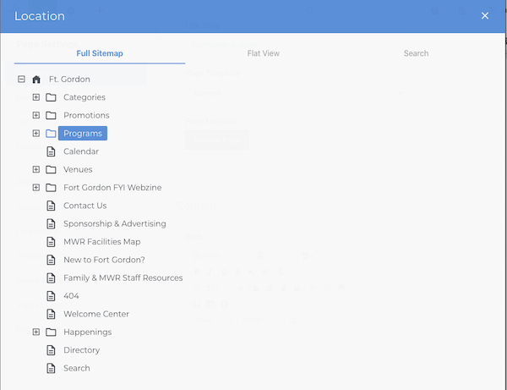
Task: Click the blue Programs folder icon
Action: pyautogui.click(x=51, y=134)
